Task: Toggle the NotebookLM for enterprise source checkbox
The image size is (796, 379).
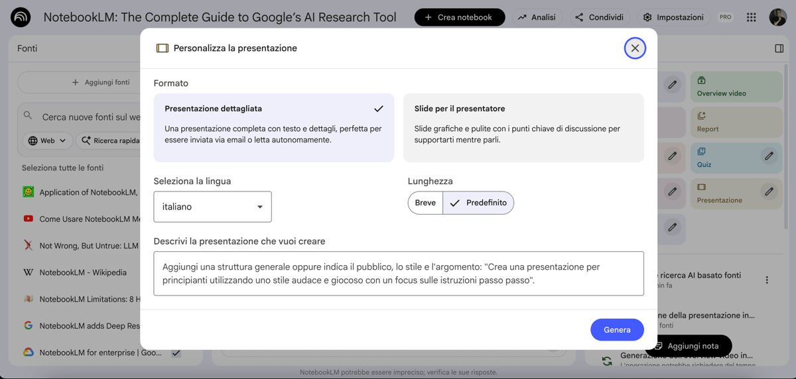Action: click(176, 353)
